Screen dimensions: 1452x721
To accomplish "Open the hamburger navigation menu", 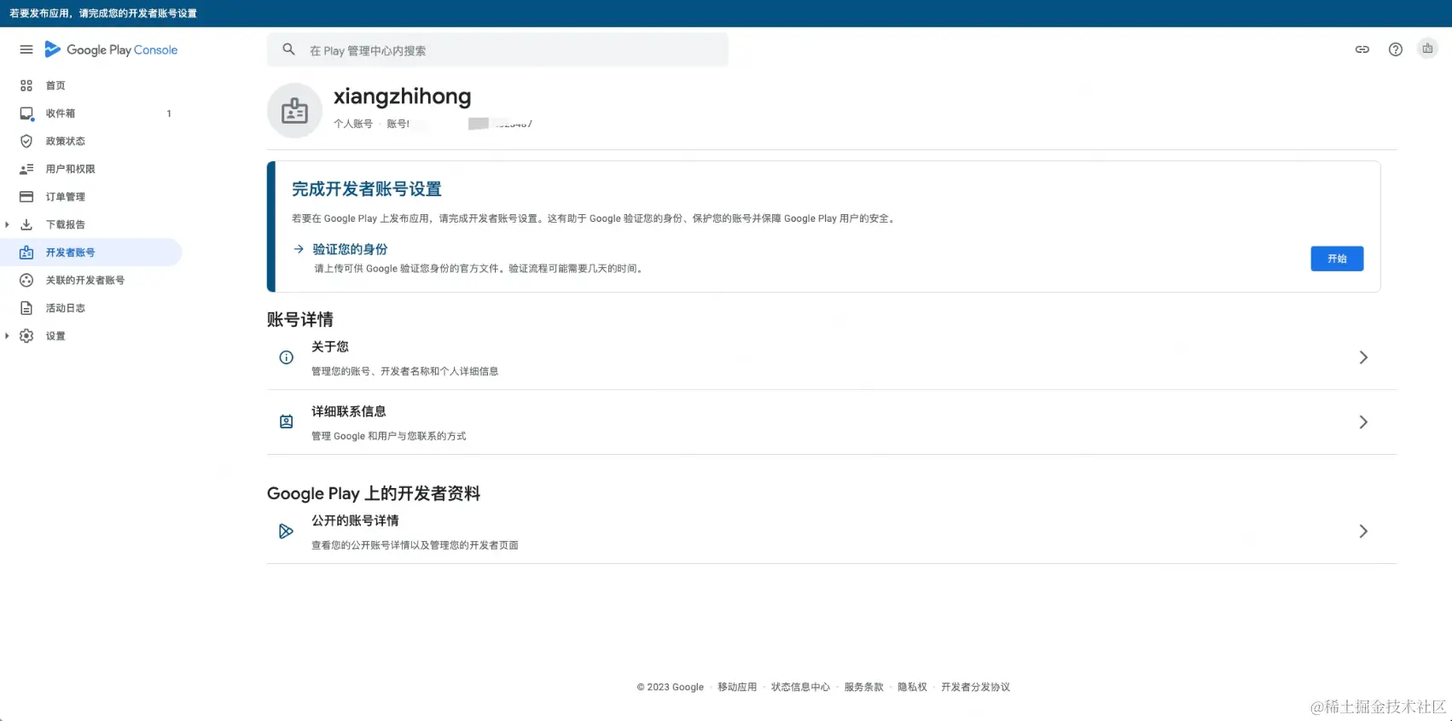I will [26, 49].
